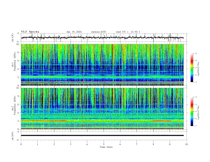This screenshot has width=210, height=162.
Task: Click the "-3" label on lower color scale
Action: pos(196,97)
